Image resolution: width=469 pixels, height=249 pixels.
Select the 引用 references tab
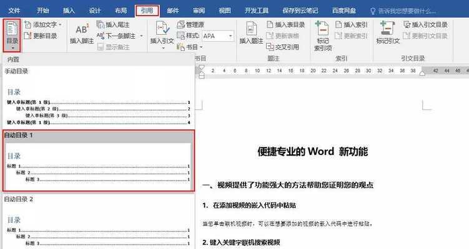(147, 11)
